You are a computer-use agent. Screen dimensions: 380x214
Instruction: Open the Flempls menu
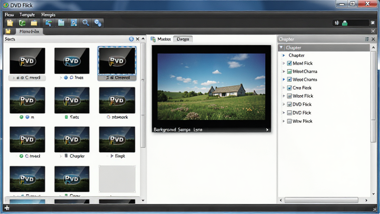click(48, 15)
